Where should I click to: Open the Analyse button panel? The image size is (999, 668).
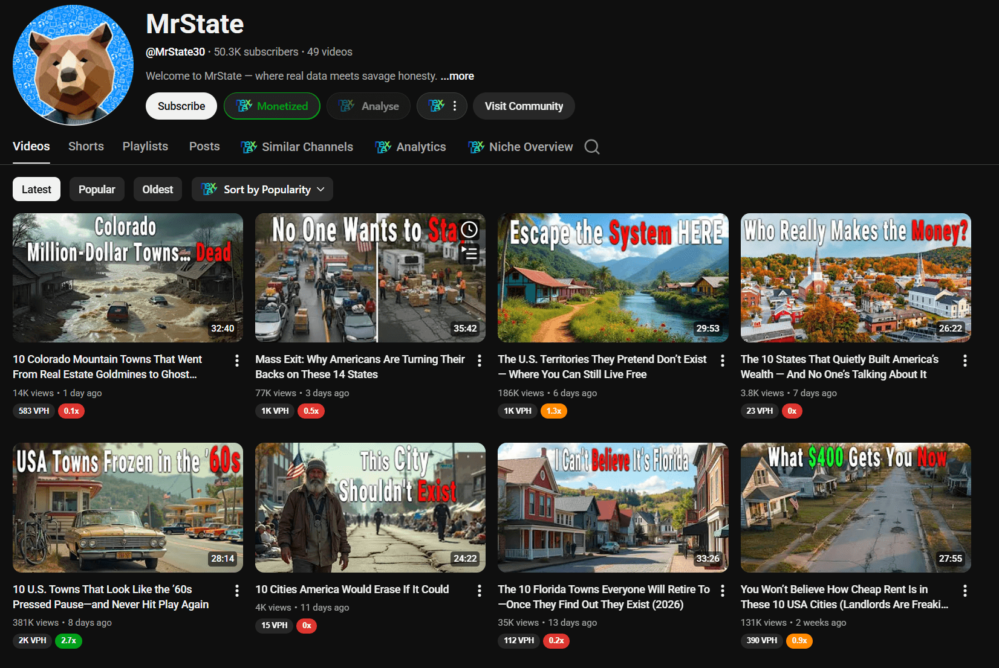(368, 106)
